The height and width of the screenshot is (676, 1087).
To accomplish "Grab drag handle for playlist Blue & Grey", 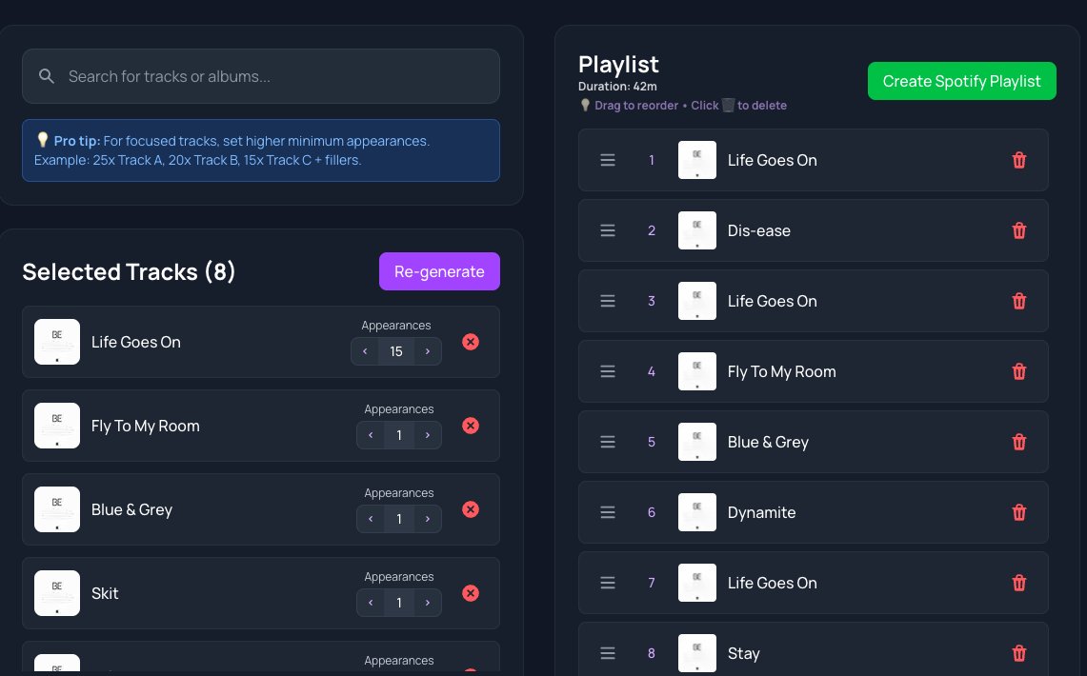I will (607, 442).
